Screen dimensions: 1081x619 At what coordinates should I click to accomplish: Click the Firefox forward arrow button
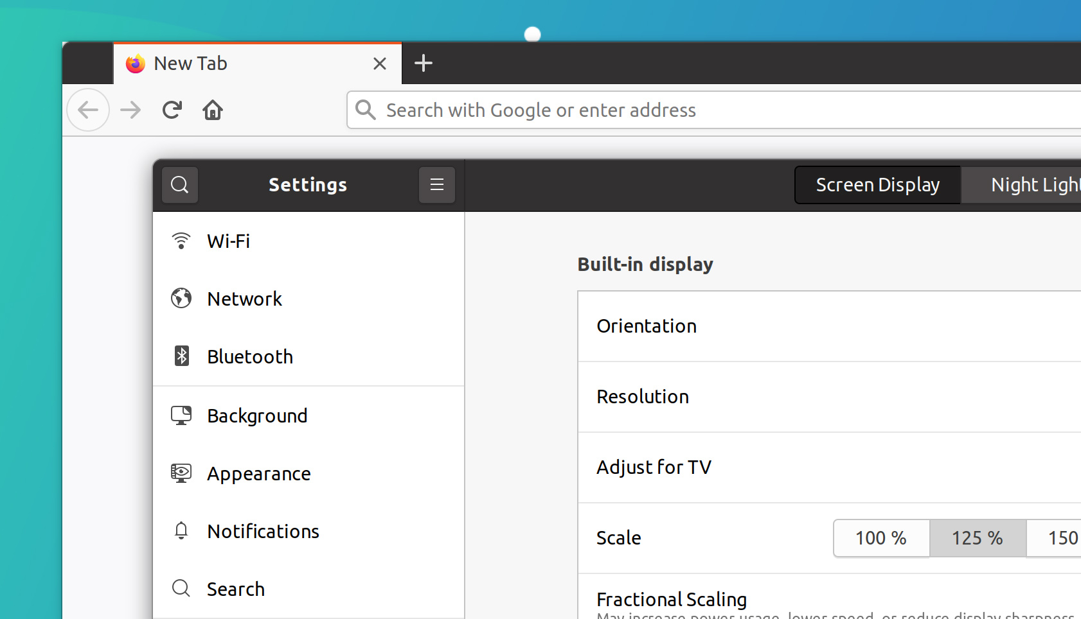pos(130,110)
